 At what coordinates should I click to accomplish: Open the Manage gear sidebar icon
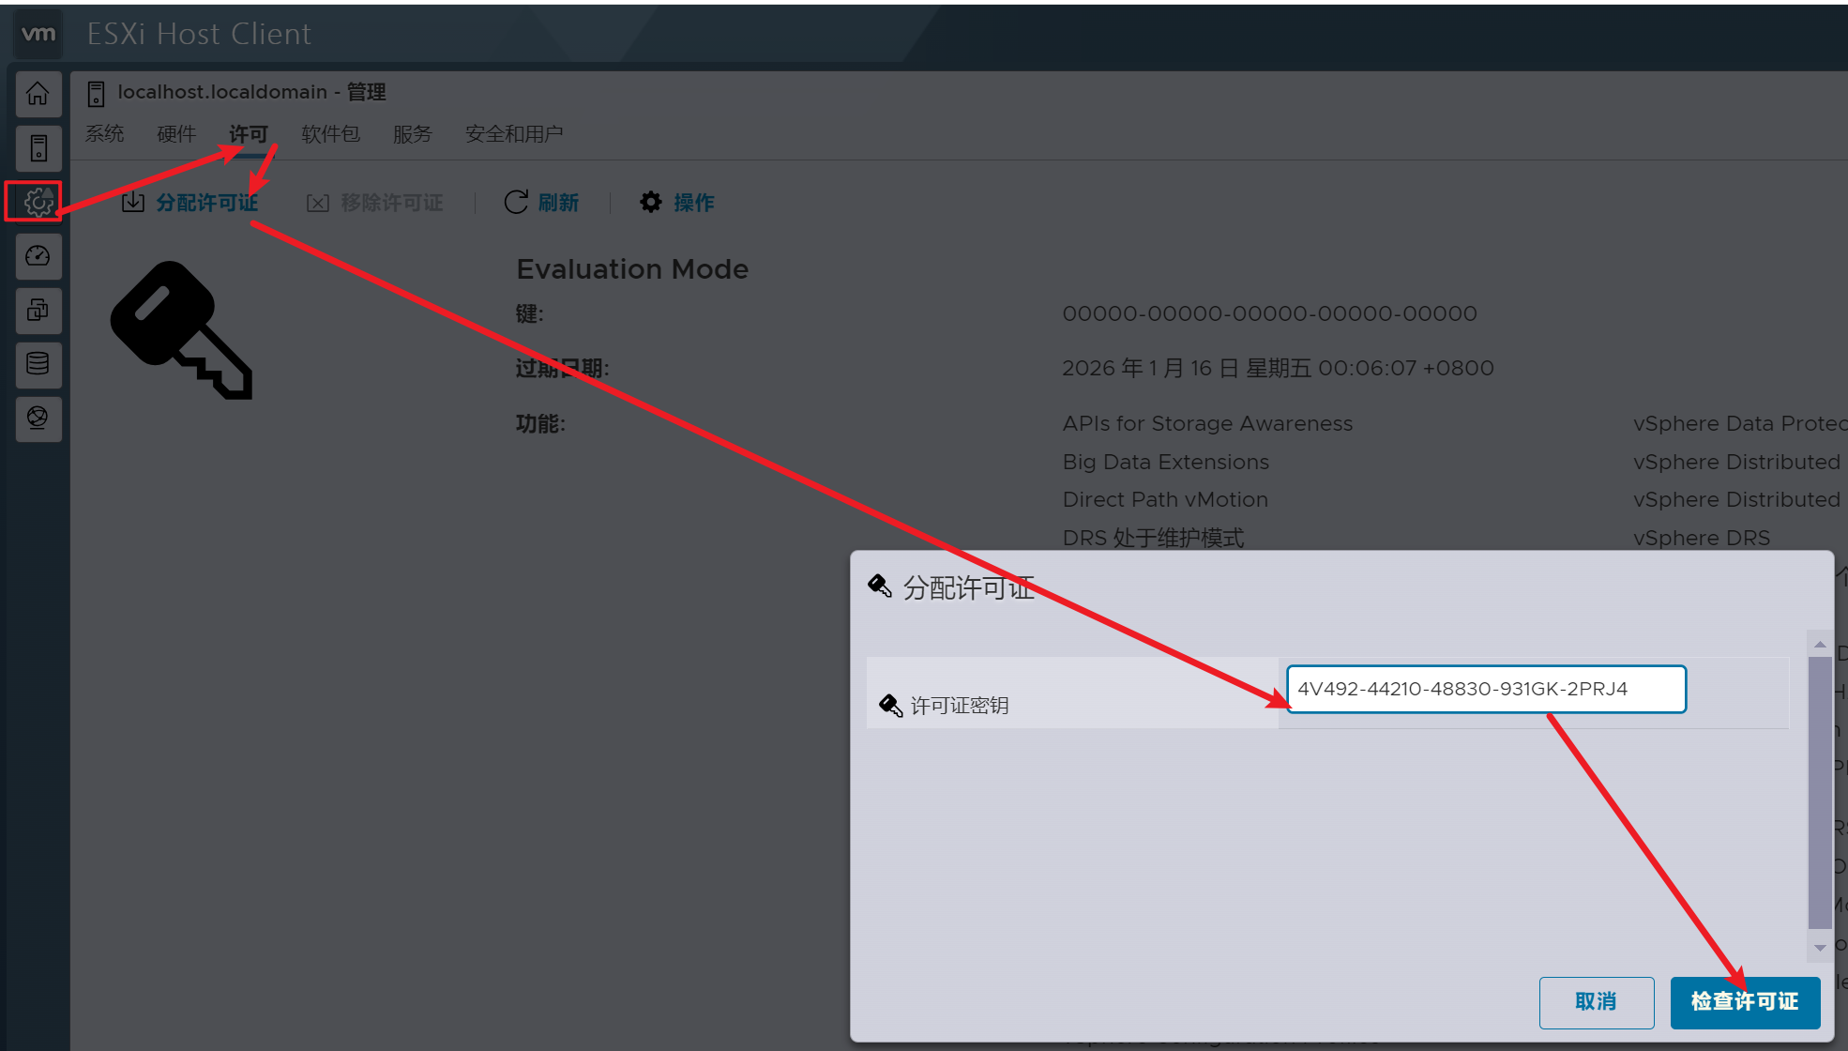(38, 202)
